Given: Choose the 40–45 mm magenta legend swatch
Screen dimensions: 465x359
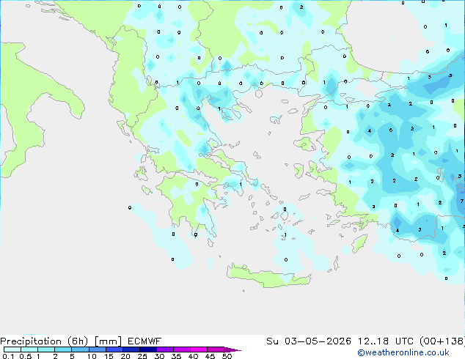Looking at the screenshot, I should pyautogui.click(x=199, y=349).
